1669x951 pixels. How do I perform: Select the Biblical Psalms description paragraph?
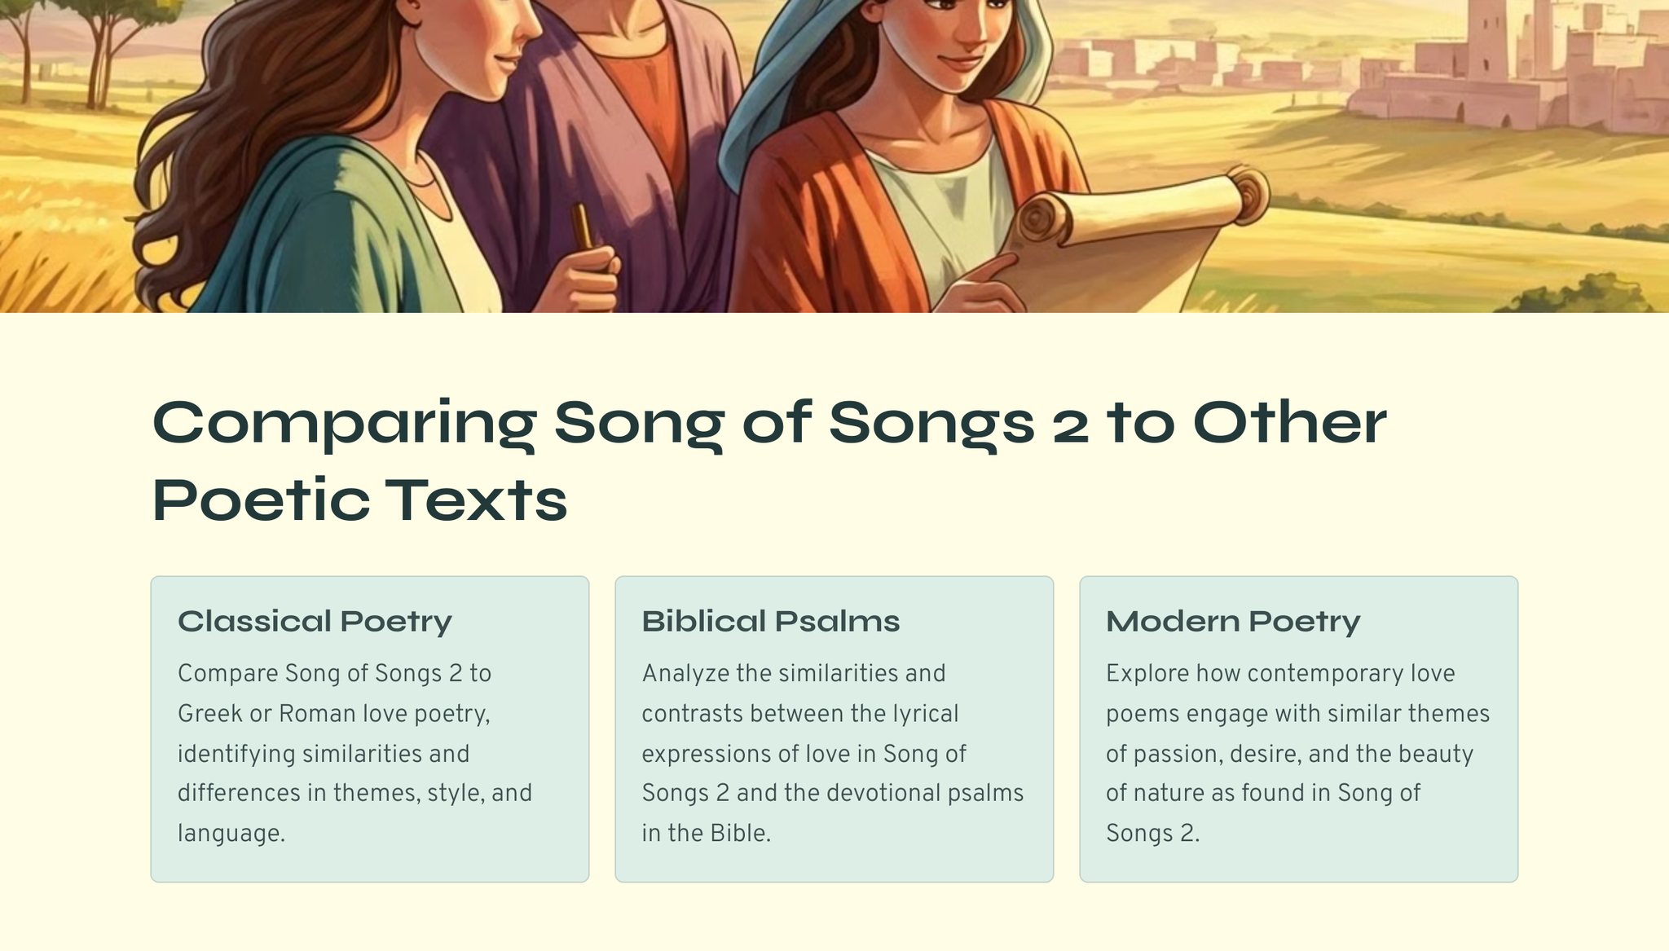point(832,753)
